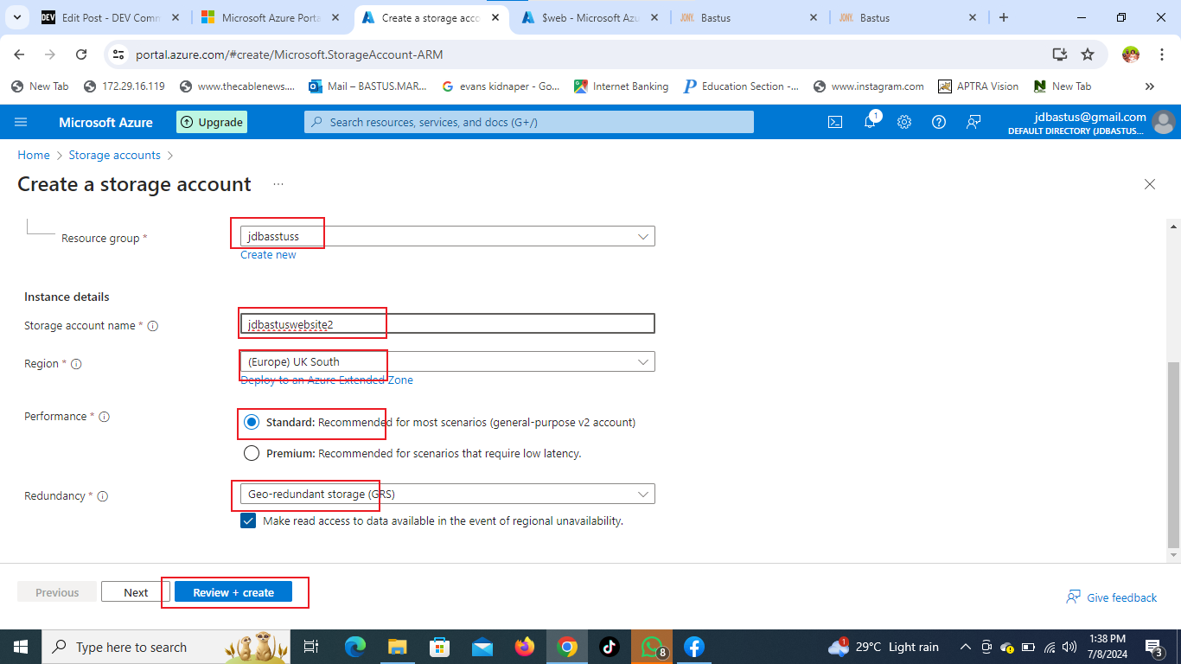Open Facebook from the taskbar
Screen dimensions: 1181x664
[x=693, y=647]
